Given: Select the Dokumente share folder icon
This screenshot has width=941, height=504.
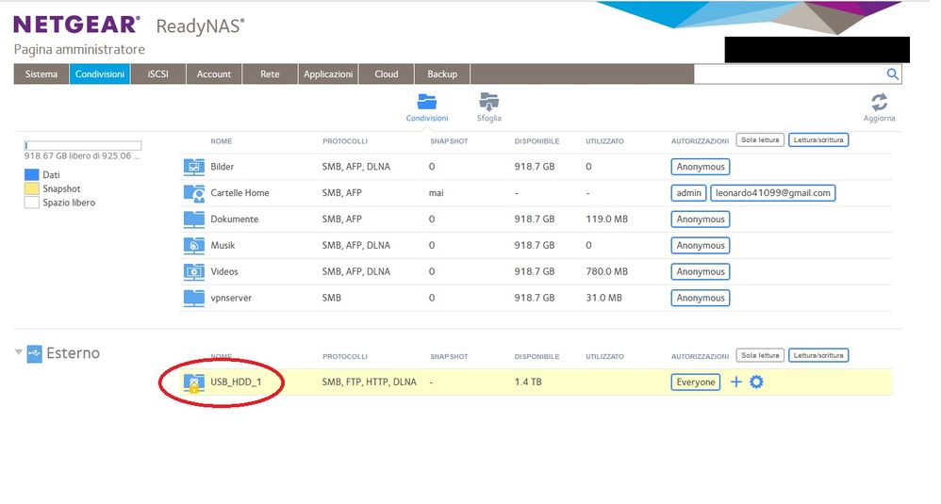Looking at the screenshot, I should pyautogui.click(x=194, y=219).
